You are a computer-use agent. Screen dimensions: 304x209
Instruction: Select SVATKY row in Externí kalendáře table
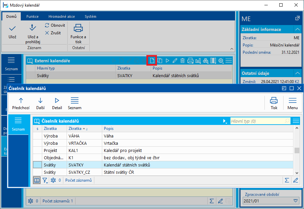tap(129, 75)
